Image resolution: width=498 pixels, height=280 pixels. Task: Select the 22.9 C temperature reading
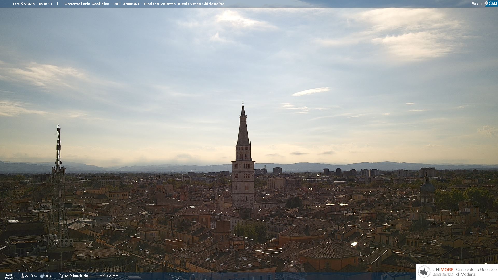31,276
